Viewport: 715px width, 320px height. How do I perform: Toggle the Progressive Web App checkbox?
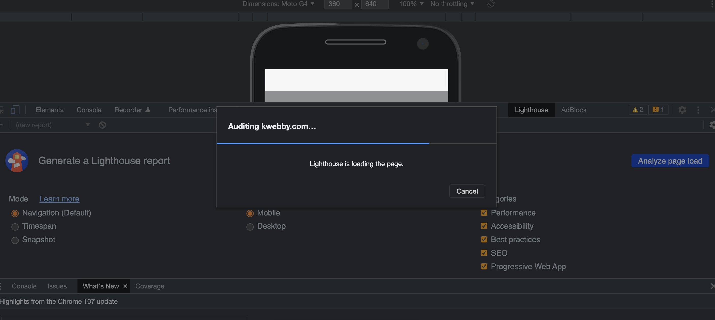484,266
